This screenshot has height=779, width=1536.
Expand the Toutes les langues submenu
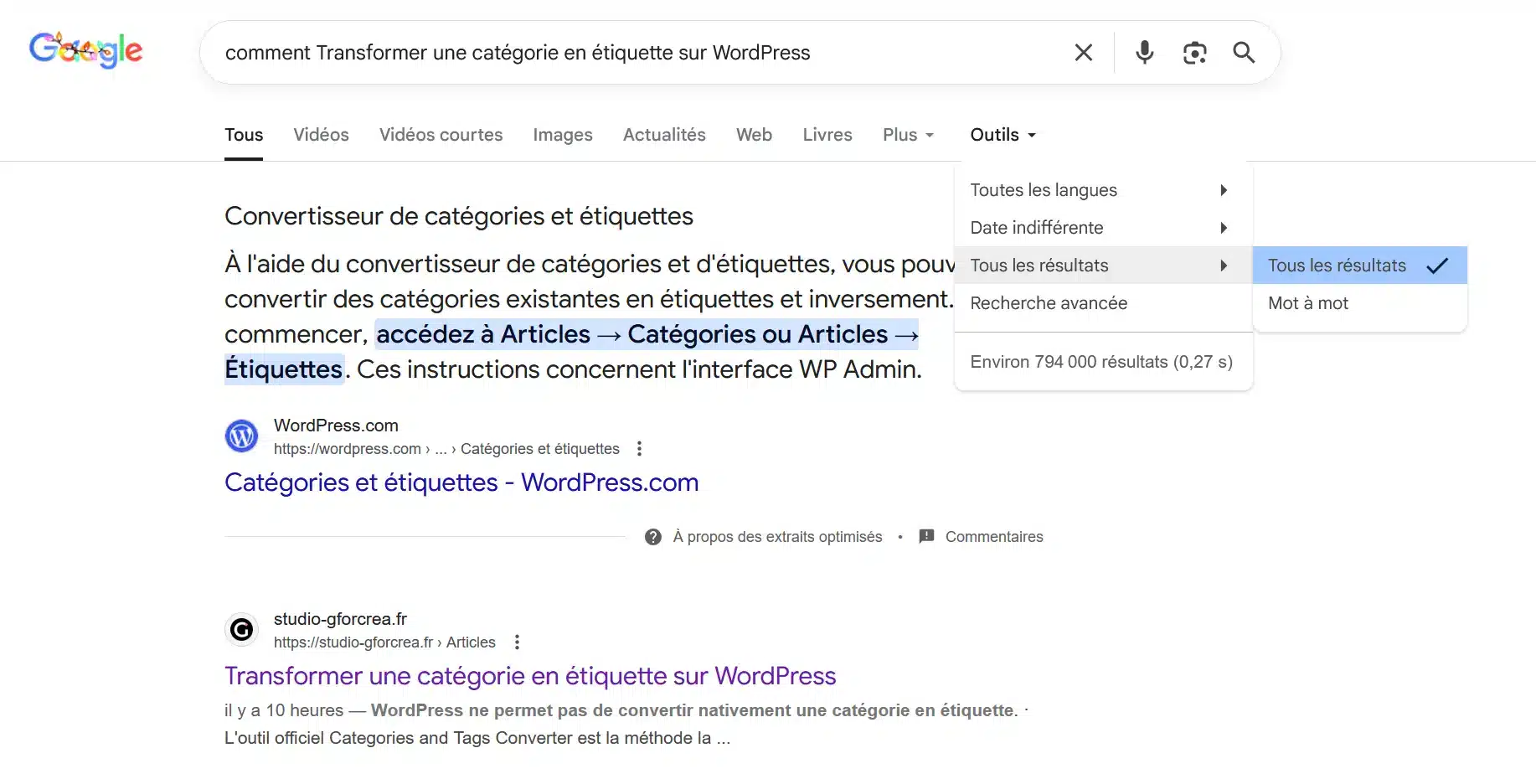click(1043, 189)
